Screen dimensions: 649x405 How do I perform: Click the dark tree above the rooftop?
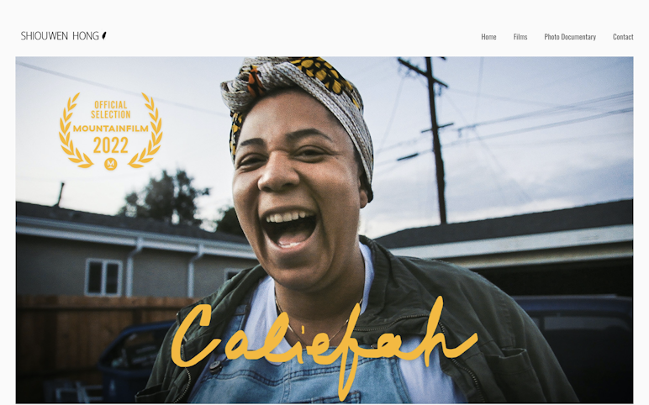click(166, 198)
